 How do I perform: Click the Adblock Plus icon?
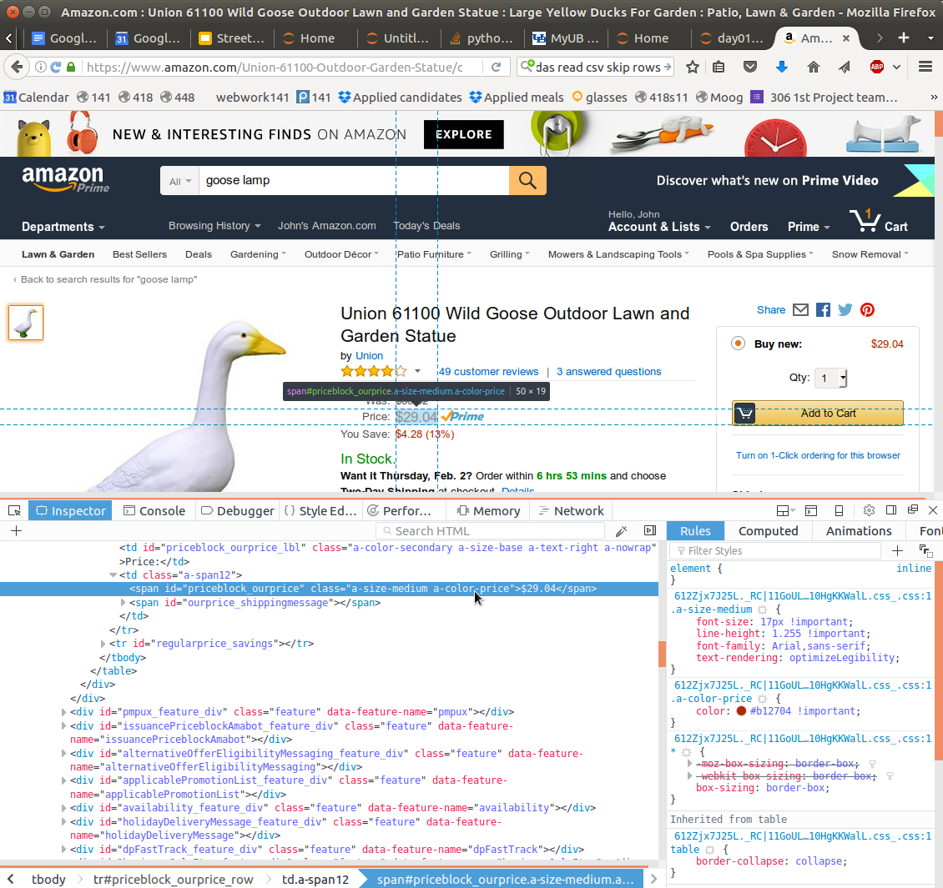[877, 68]
